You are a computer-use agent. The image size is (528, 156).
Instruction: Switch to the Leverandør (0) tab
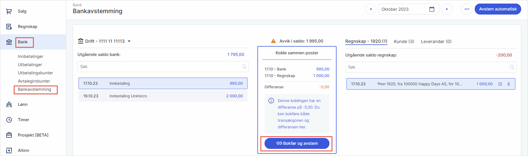[436, 41]
